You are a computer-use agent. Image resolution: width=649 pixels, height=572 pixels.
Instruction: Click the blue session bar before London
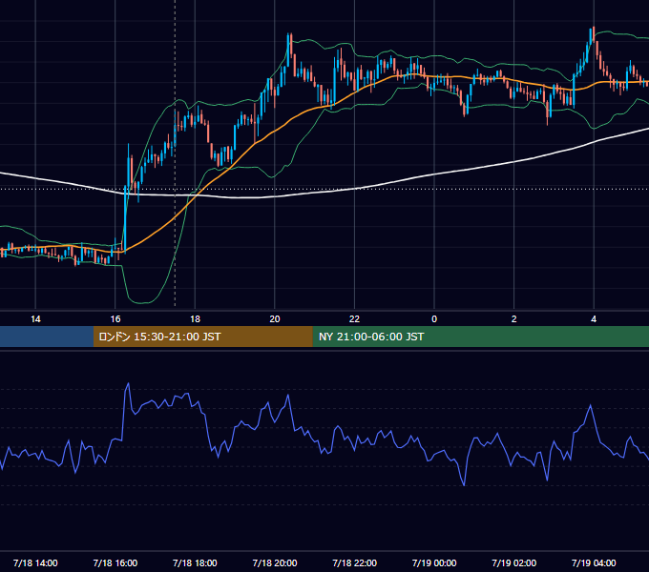(47, 337)
